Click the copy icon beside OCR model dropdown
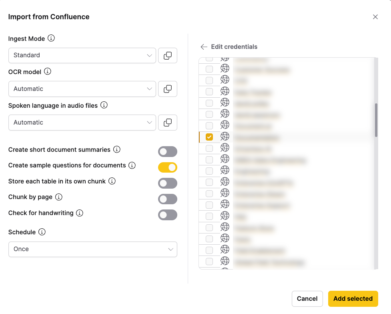 (x=168, y=89)
